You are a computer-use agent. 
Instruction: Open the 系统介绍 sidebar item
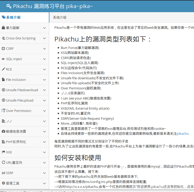point(24,17)
